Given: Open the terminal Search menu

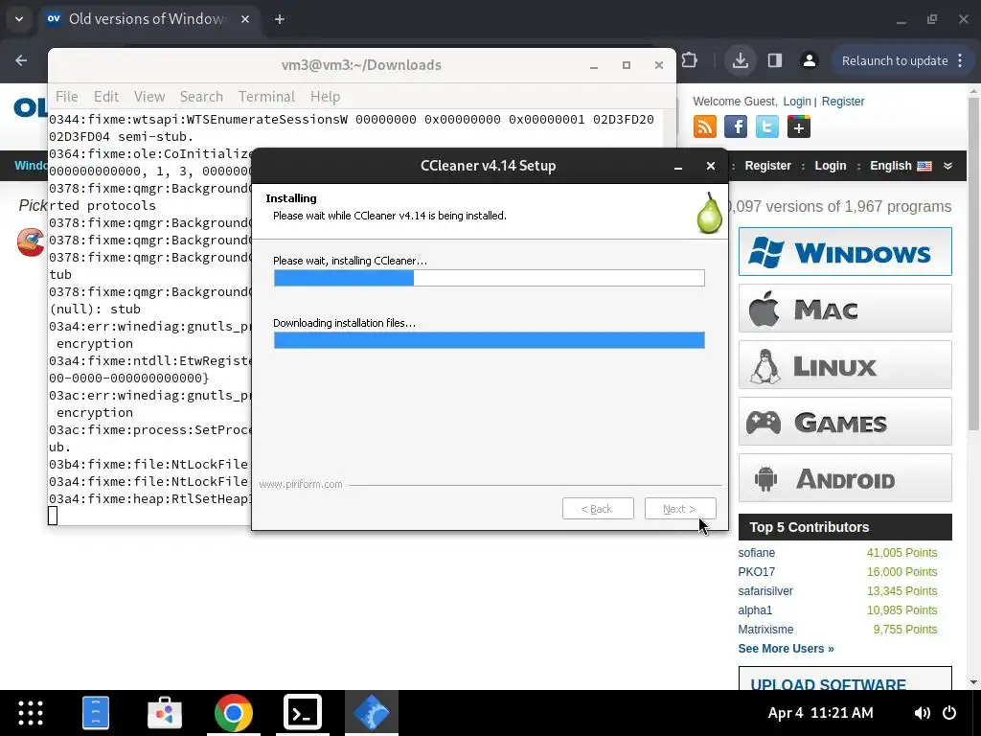Looking at the screenshot, I should pos(201,97).
